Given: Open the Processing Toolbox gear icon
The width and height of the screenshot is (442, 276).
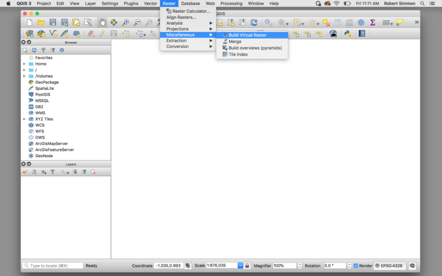Looking at the screenshot, I should tap(361, 22).
